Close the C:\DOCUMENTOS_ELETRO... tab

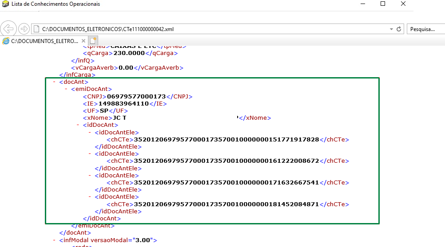83,41
